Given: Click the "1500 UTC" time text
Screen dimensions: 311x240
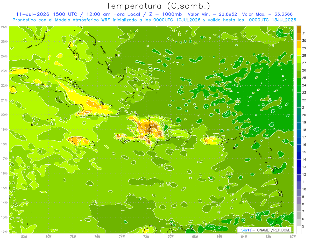Looking at the screenshot, I should coord(65,14).
